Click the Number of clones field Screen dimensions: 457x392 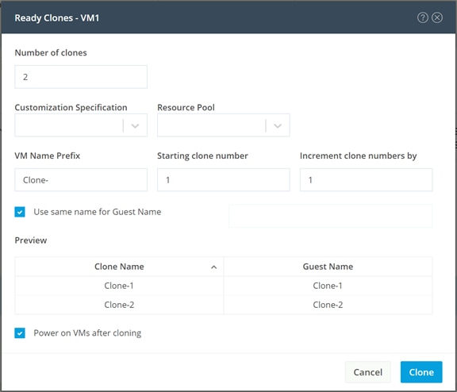click(81, 77)
